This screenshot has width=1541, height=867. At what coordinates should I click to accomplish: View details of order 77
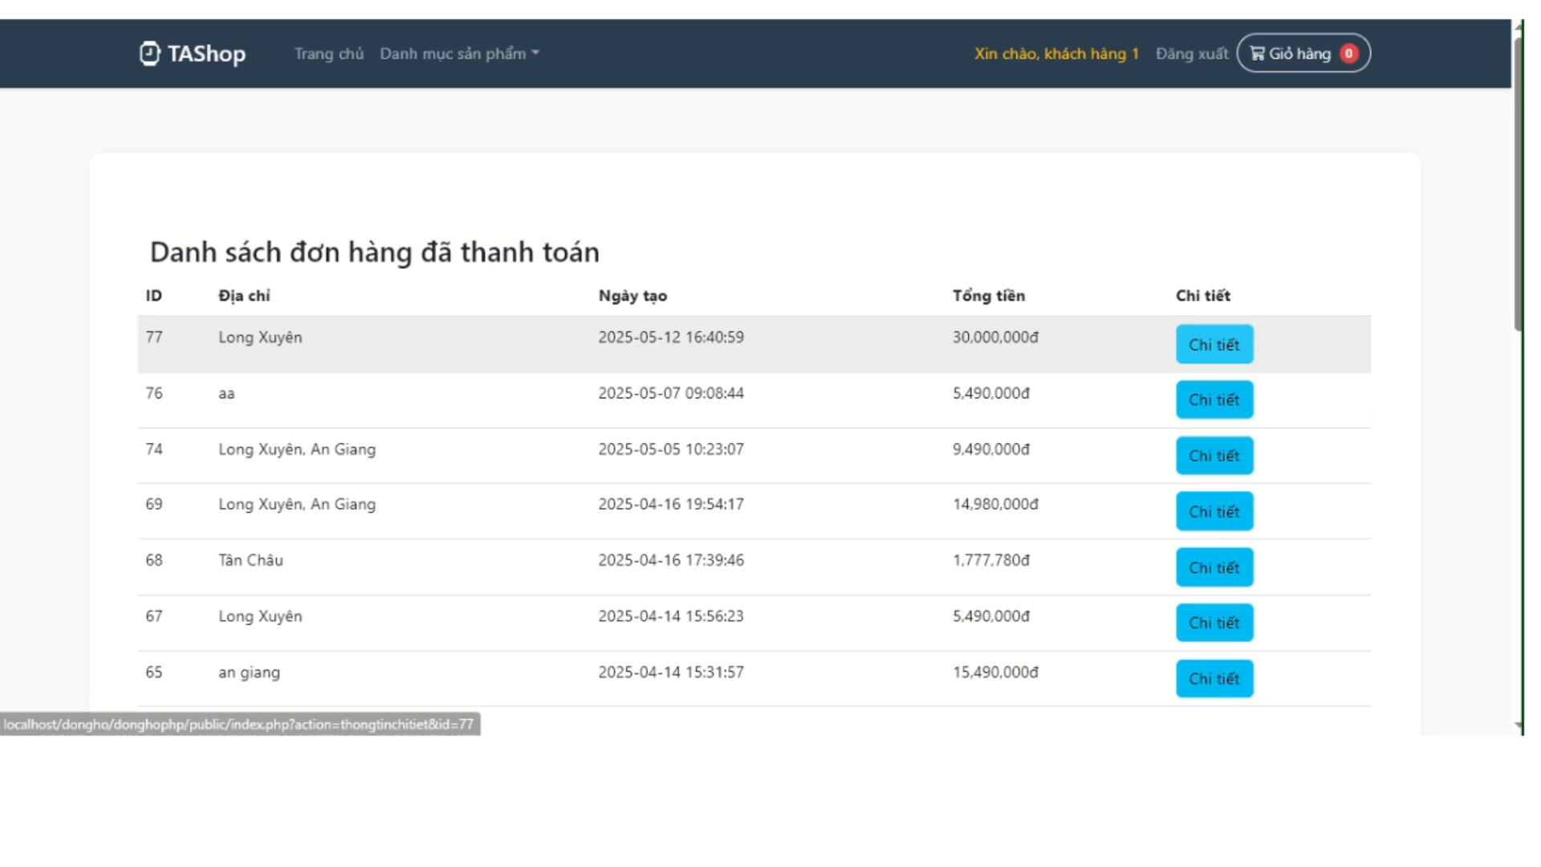pos(1214,344)
